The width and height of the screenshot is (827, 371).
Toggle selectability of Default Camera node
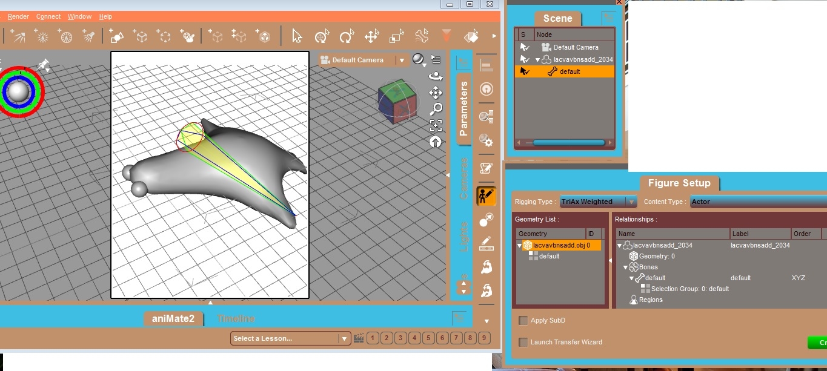click(x=525, y=47)
